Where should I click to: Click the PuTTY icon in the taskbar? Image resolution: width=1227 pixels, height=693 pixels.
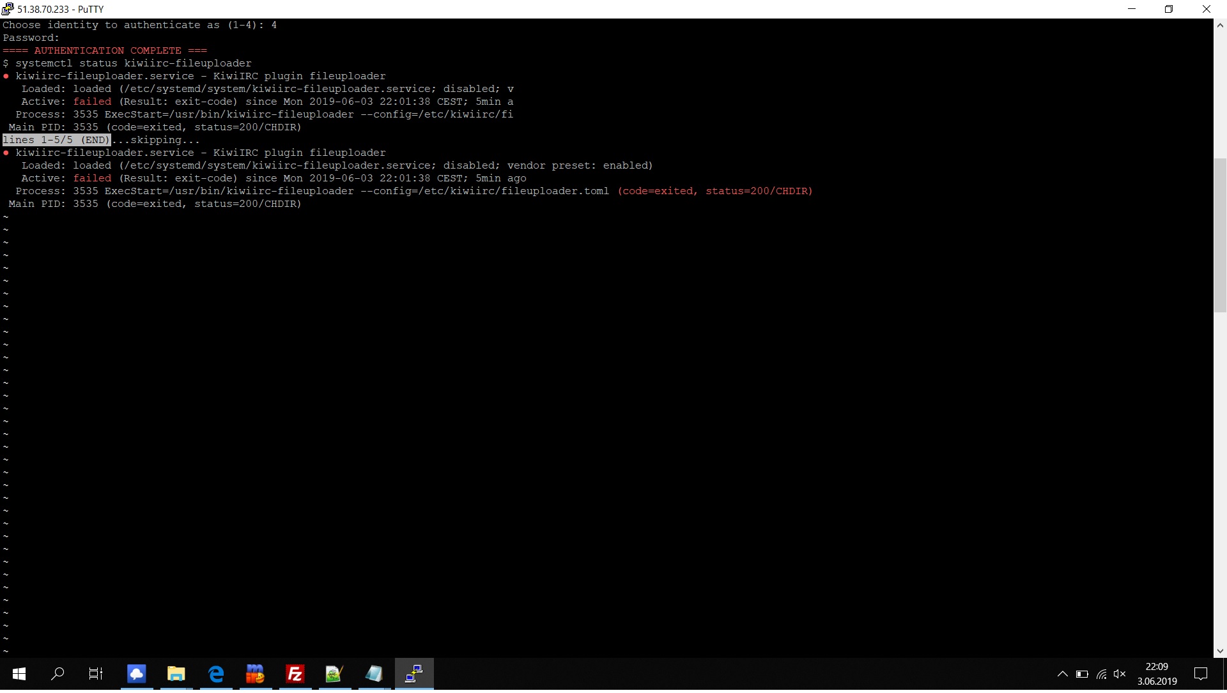pyautogui.click(x=414, y=673)
